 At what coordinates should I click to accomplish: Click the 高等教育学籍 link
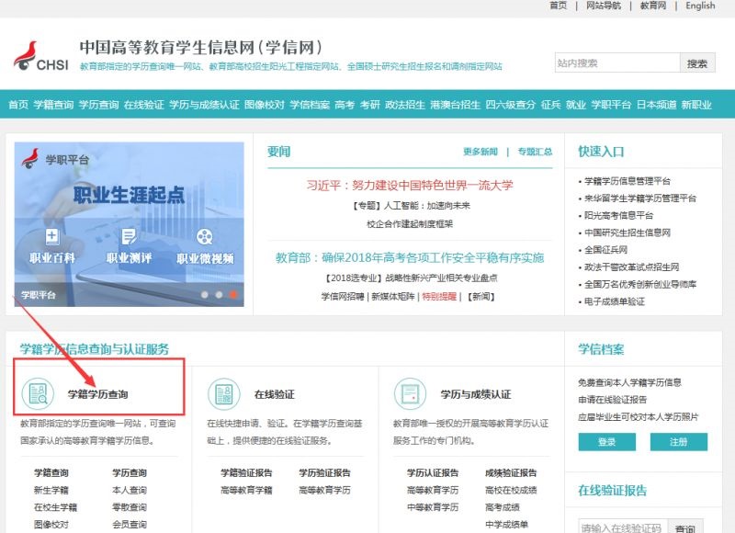[246, 490]
